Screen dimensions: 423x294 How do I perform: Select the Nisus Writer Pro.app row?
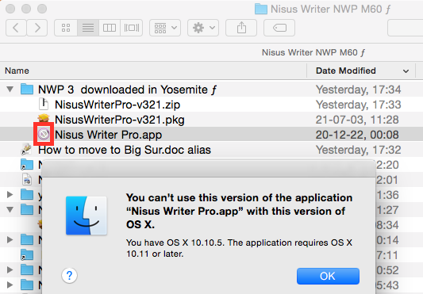coord(211,135)
